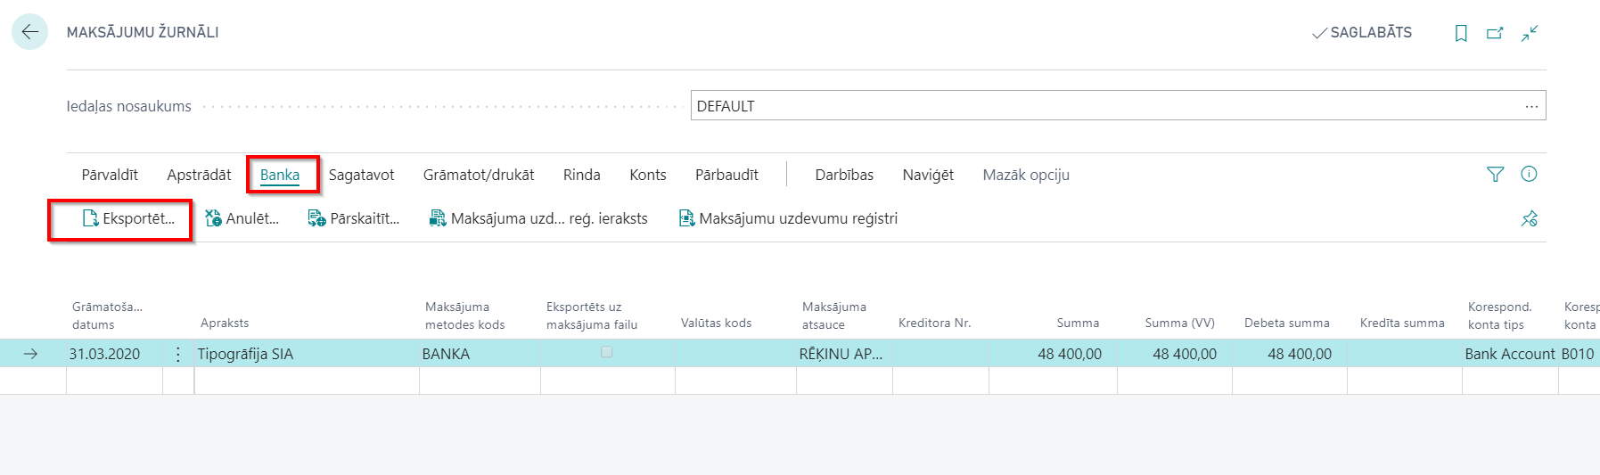Image resolution: width=1600 pixels, height=475 pixels.
Task: Click the Apraksts column header
Action: pos(225,323)
